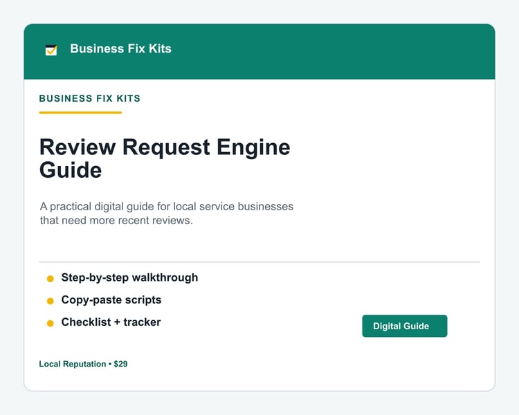Click the word Guide in the heading
The height and width of the screenshot is (415, 519).
71,170
